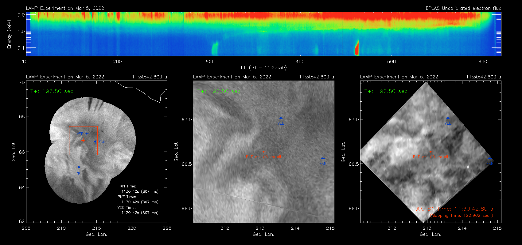Click the '500' tick on the spectrogram time axis
This screenshot has height=245, width=522.
pyautogui.click(x=391, y=62)
